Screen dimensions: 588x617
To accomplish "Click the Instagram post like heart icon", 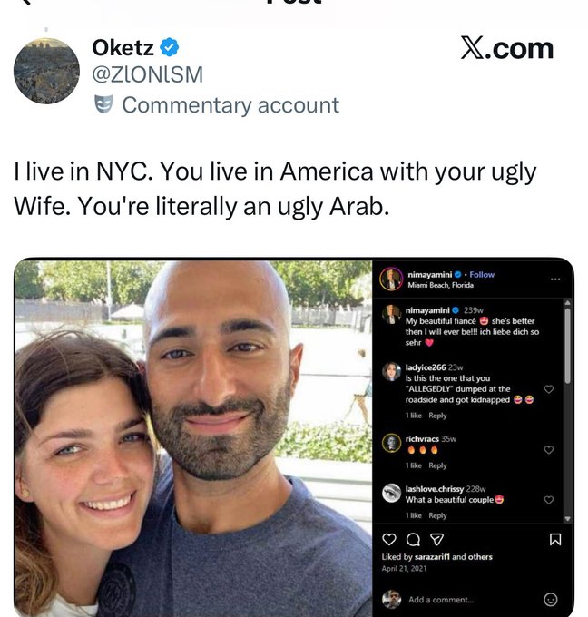I will 387,539.
